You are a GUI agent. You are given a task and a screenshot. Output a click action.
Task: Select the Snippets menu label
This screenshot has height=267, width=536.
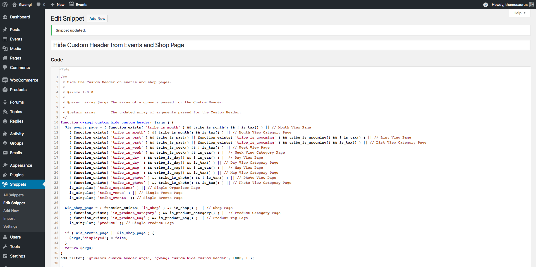pos(18,184)
